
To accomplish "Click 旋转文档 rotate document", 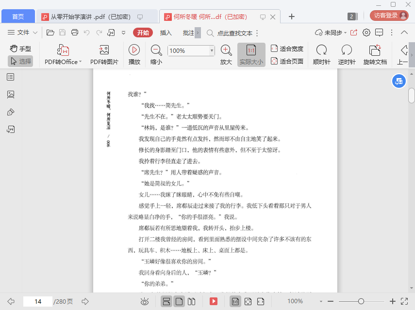I will pyautogui.click(x=375, y=55).
